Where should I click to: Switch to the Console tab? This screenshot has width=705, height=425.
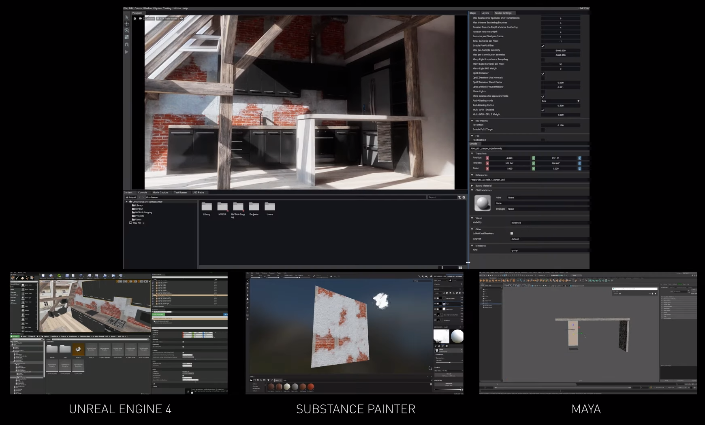(142, 193)
